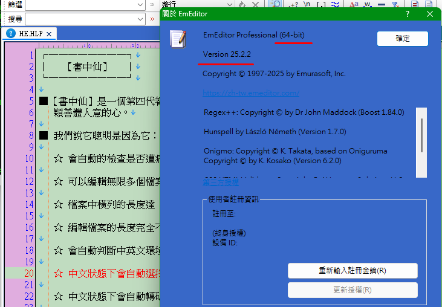Click the 更新授權(R) button
442x307 pixels.
353,290
